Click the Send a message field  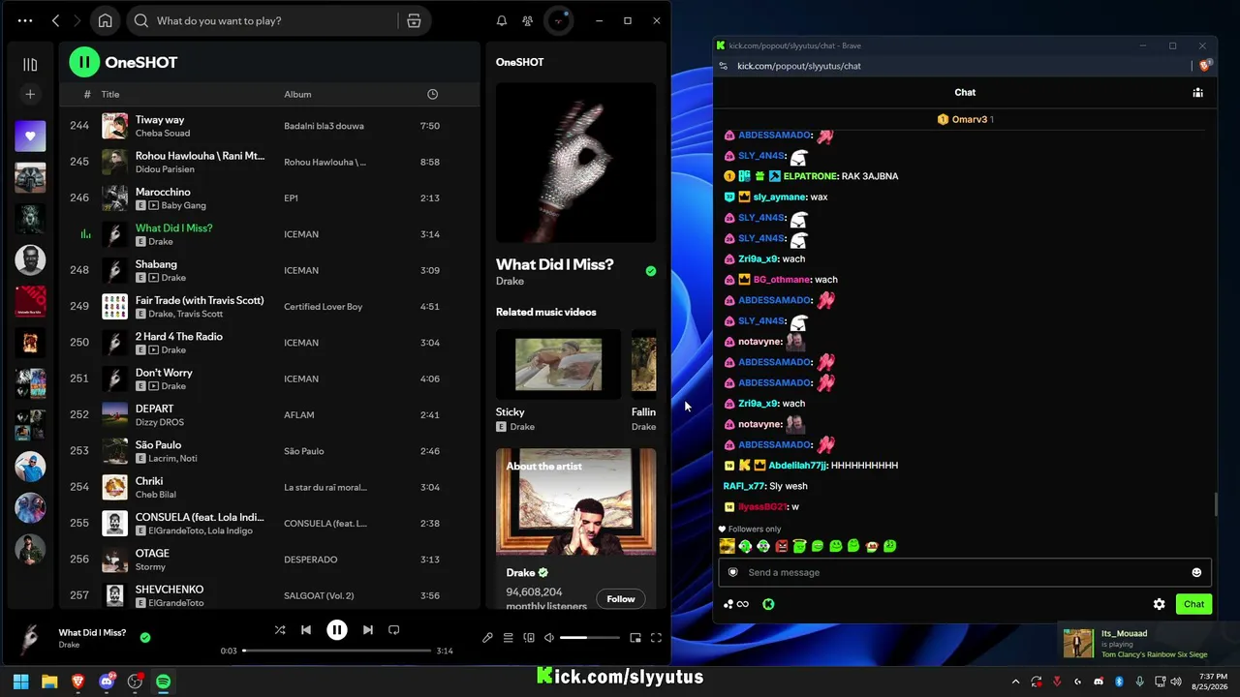point(964,572)
